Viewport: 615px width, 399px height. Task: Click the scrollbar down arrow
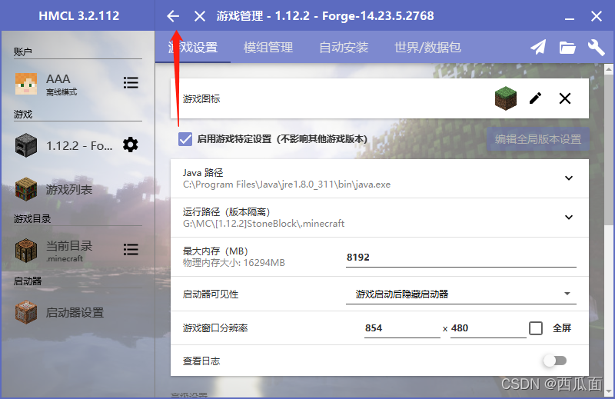tap(609, 391)
